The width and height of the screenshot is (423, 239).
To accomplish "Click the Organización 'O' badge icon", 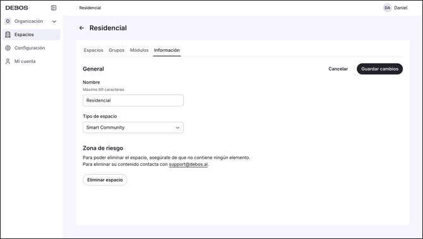I will 8,21.
